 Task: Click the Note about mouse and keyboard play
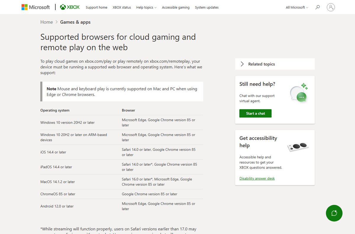(x=122, y=92)
